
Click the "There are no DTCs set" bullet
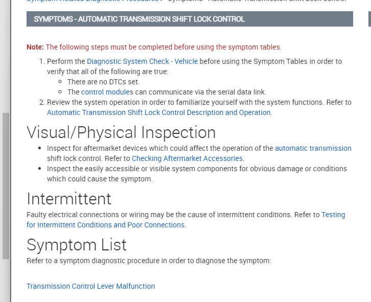(x=103, y=82)
